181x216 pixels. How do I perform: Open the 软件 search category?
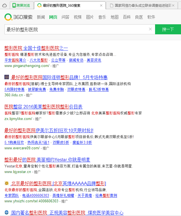151,17
